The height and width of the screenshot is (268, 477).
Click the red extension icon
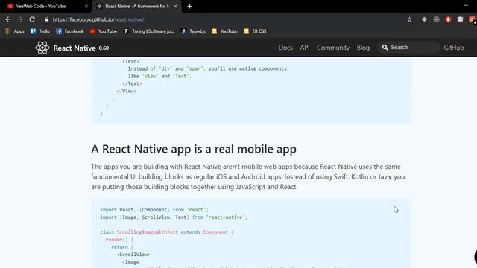tap(448, 19)
